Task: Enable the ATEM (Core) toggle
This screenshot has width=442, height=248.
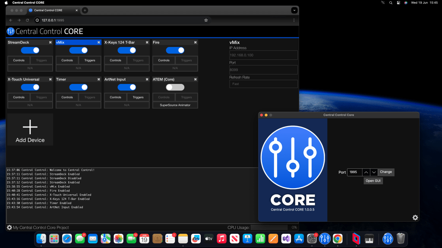Action: tap(175, 87)
